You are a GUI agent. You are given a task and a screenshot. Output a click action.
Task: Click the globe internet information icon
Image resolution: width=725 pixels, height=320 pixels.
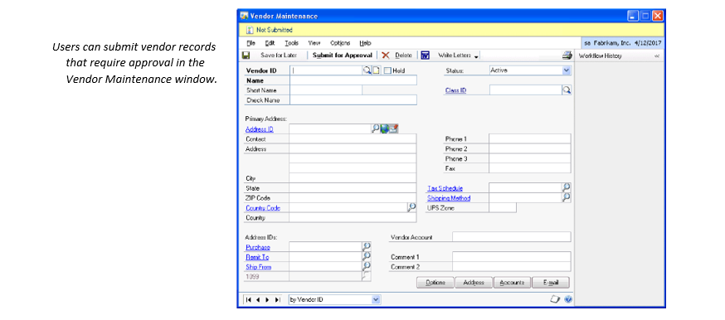pos(384,128)
